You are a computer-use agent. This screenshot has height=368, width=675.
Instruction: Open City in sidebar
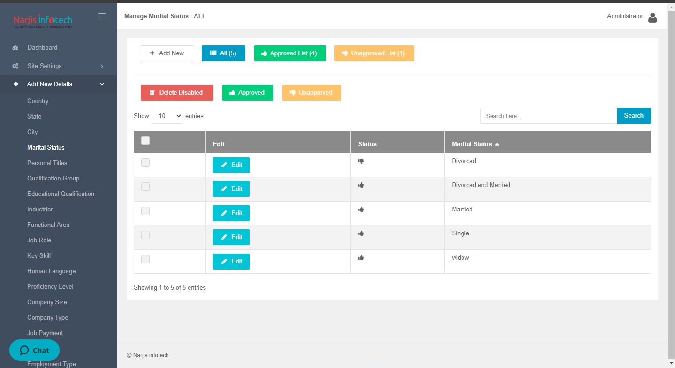point(32,132)
